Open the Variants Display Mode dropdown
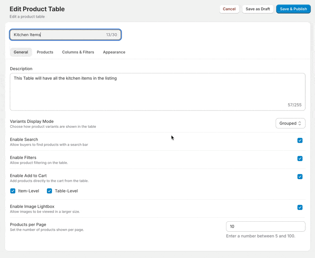315x258 pixels. tap(290, 123)
